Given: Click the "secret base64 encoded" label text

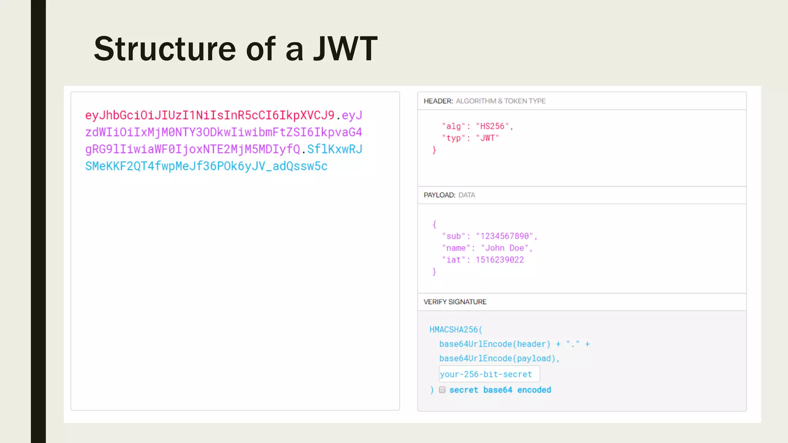Looking at the screenshot, I should click(x=500, y=390).
